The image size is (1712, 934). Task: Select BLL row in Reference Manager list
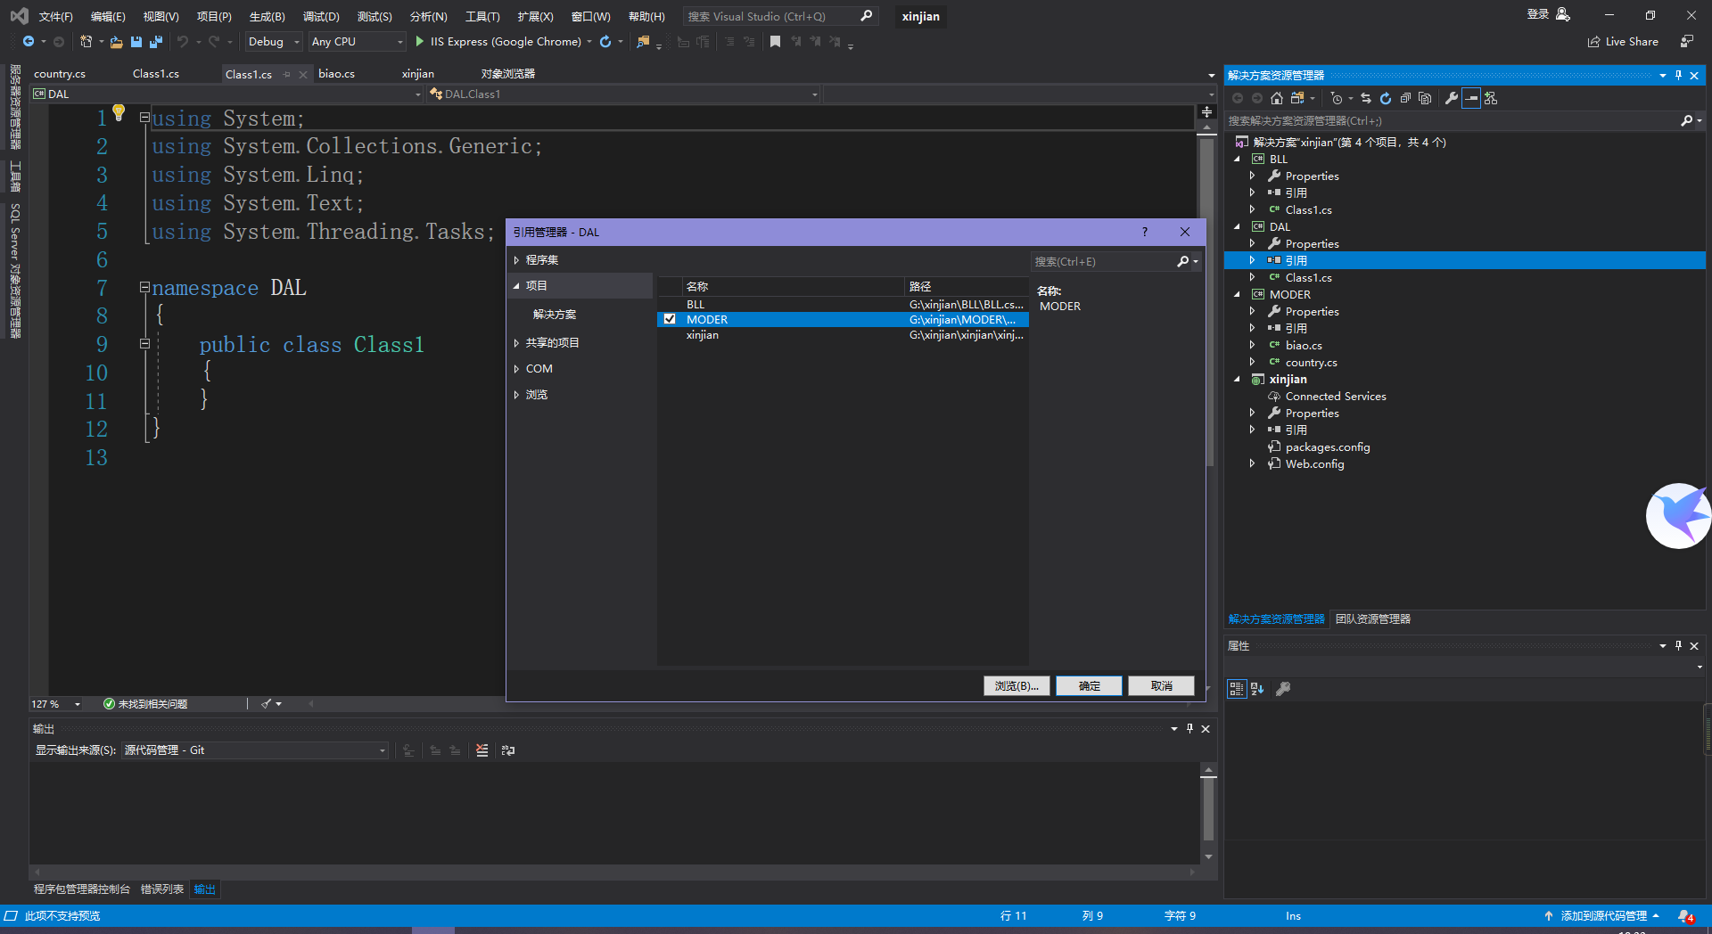coord(843,305)
